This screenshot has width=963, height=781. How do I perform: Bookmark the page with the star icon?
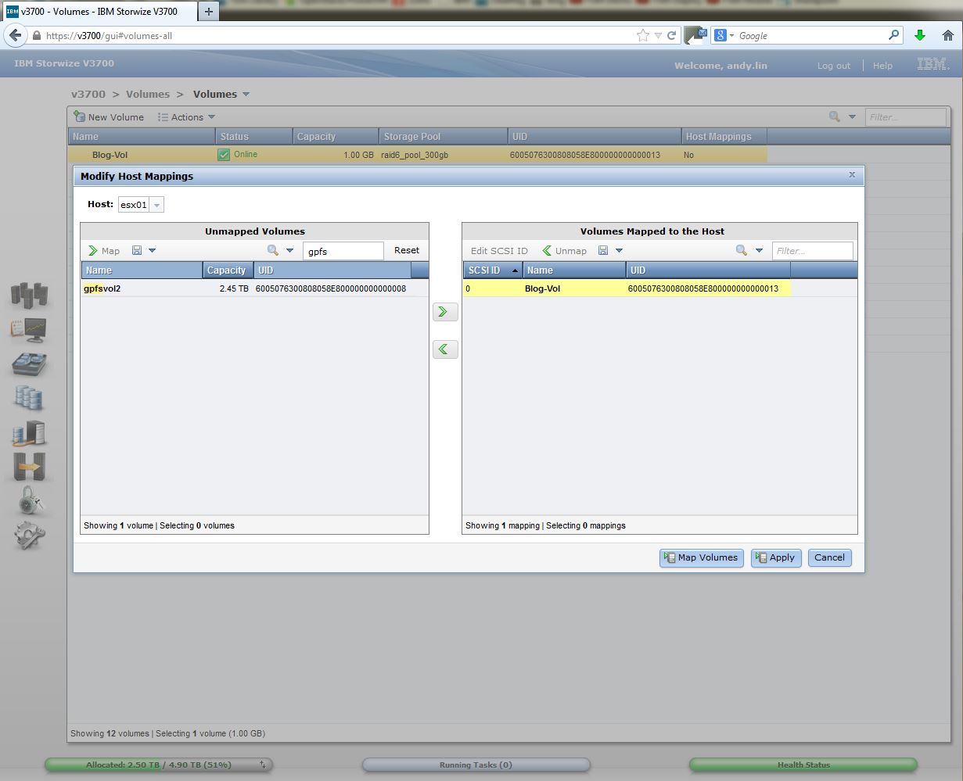pos(643,35)
